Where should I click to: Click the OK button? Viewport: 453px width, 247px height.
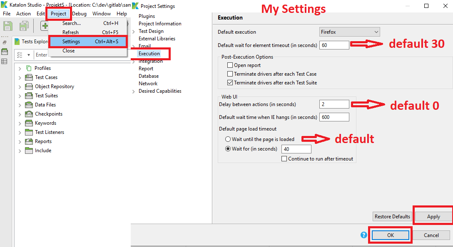tap(390, 235)
